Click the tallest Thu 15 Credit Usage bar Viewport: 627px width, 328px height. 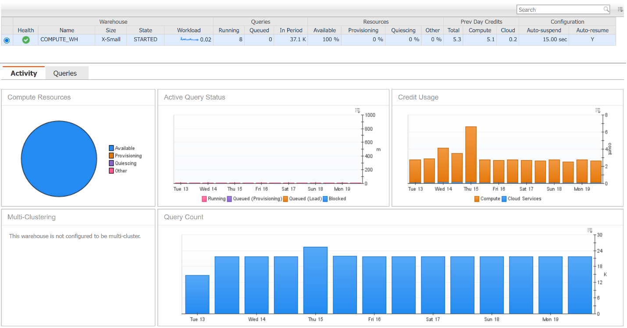(x=470, y=154)
